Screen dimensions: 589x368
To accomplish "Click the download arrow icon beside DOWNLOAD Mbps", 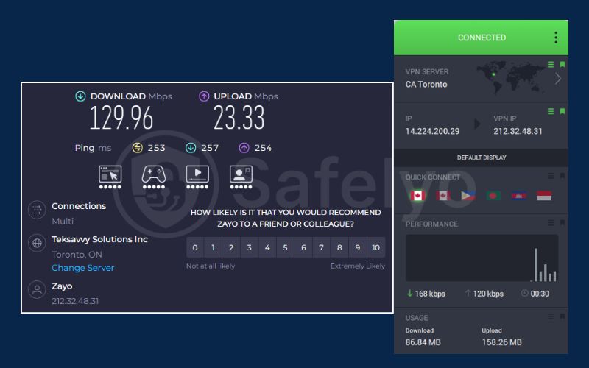I will coord(80,96).
